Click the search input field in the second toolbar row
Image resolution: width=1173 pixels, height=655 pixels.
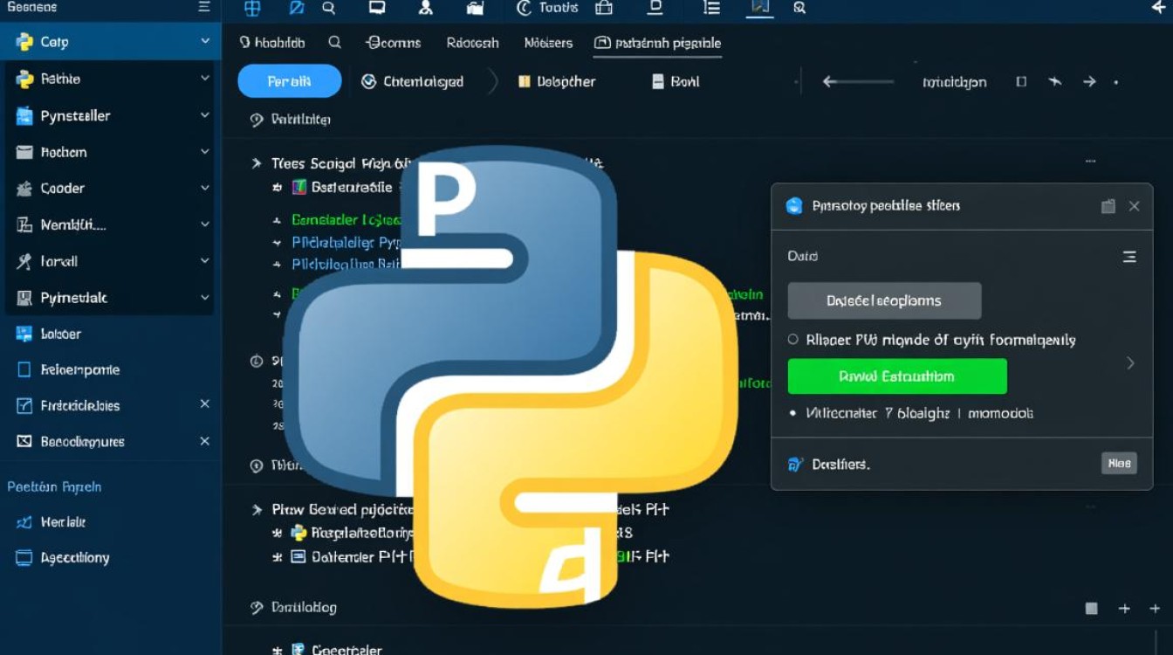334,41
